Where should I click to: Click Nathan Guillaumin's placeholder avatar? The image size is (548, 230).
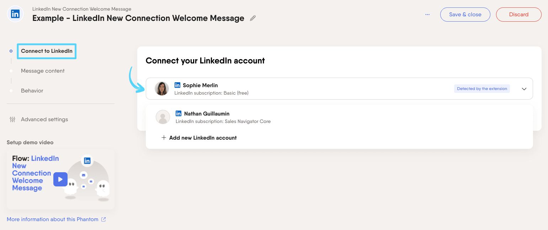click(x=163, y=117)
